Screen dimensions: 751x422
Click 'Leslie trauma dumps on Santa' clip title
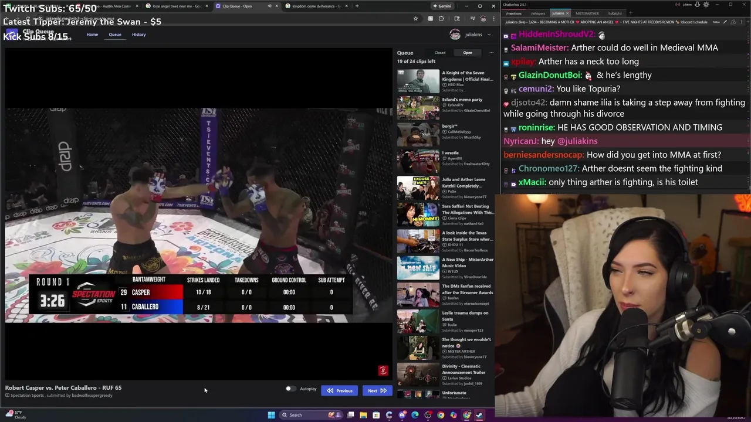[x=465, y=316]
